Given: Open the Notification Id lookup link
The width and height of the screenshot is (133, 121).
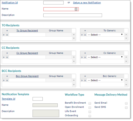Looking at the screenshot, I should tap(10, 3).
